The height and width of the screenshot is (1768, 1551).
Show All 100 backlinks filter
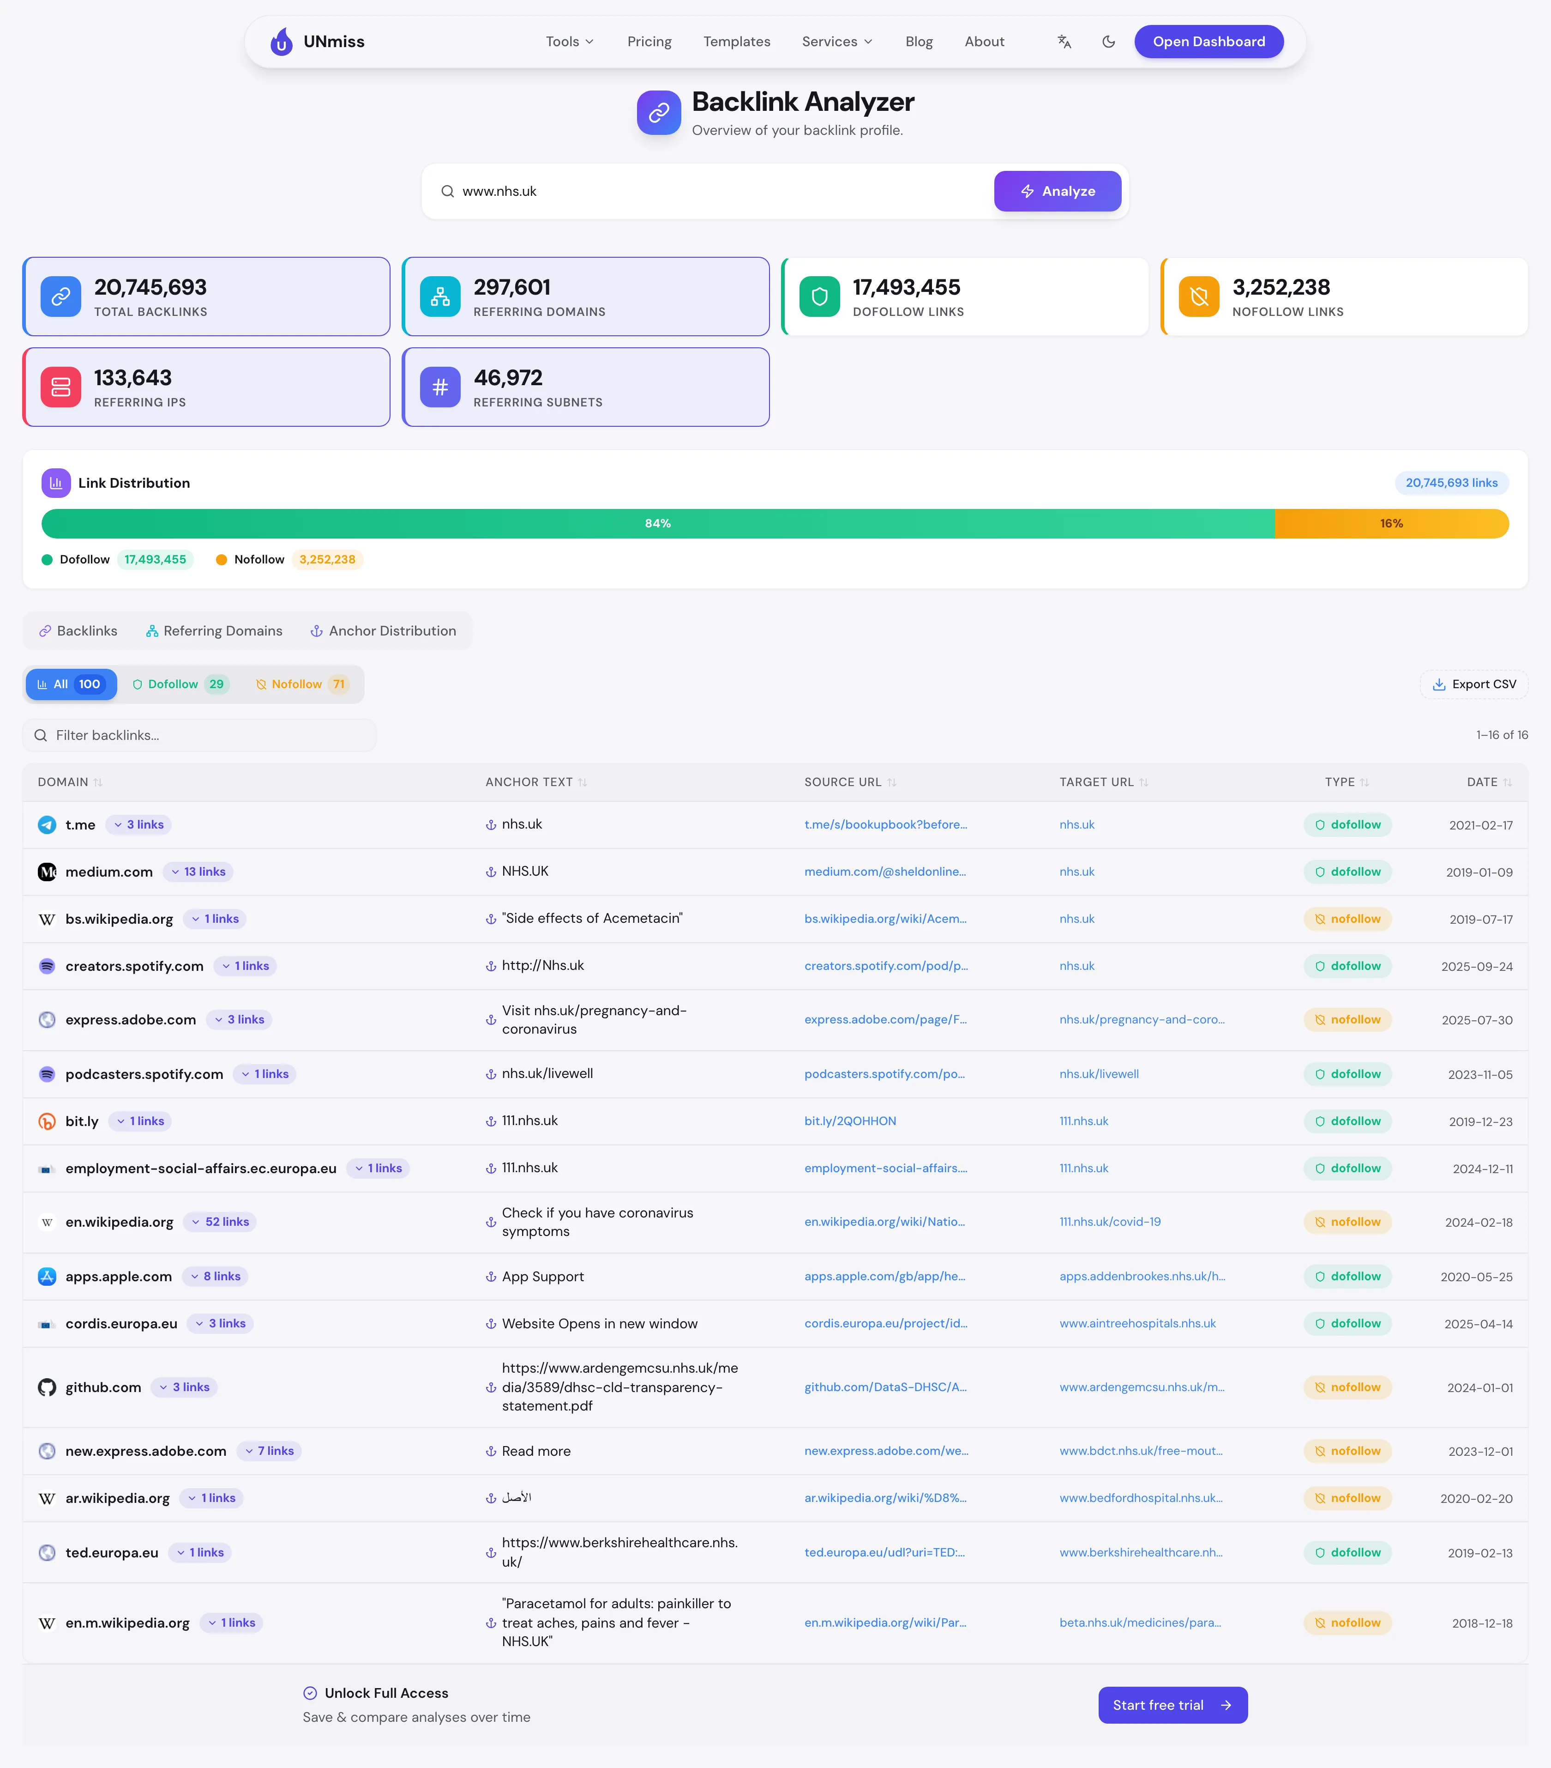point(71,684)
